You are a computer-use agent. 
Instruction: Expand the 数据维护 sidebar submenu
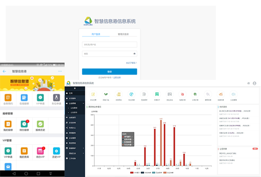coord(75,148)
